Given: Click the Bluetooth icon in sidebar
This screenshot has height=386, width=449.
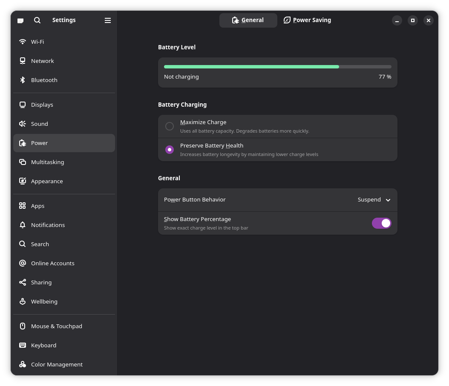Looking at the screenshot, I should pos(23,80).
